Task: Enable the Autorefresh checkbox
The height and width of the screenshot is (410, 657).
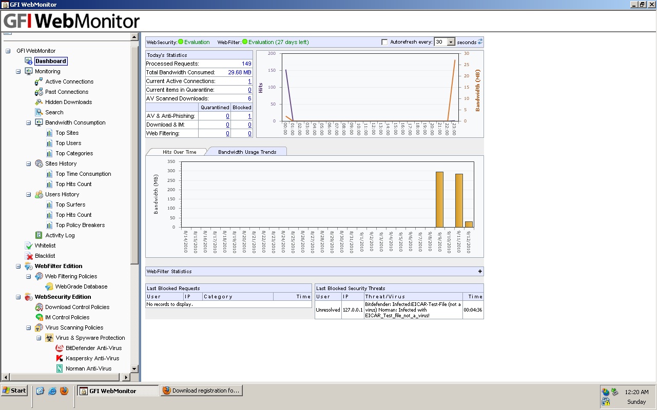Action: (384, 42)
